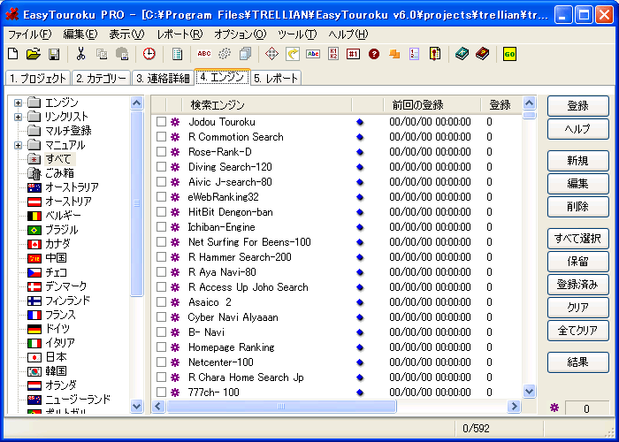Viewport: 619px width, 442px height.
Task: Click the red ABC spell check icon
Action: (204, 54)
